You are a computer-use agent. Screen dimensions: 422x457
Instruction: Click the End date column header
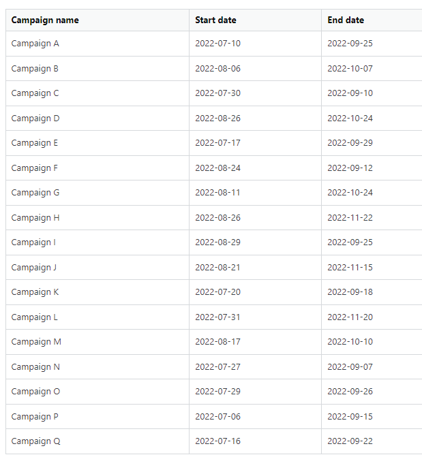tap(346, 20)
